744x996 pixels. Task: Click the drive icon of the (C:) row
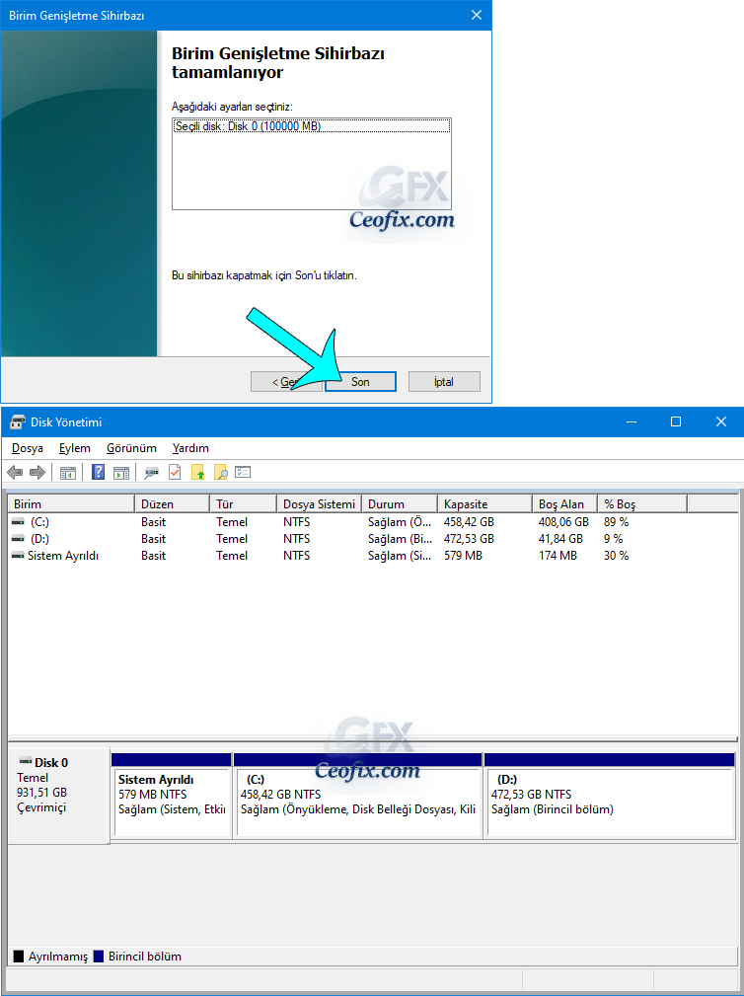tap(18, 521)
